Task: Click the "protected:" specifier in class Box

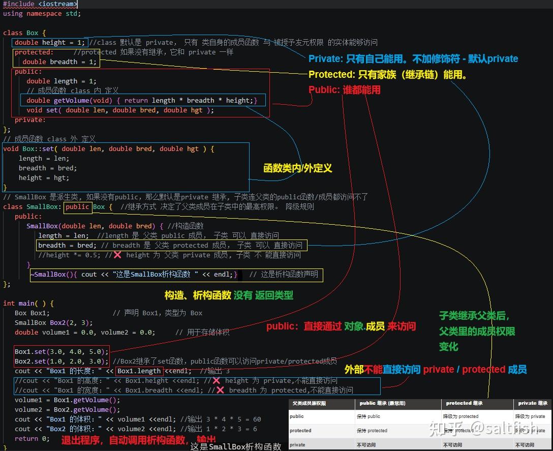Action: tap(34, 52)
